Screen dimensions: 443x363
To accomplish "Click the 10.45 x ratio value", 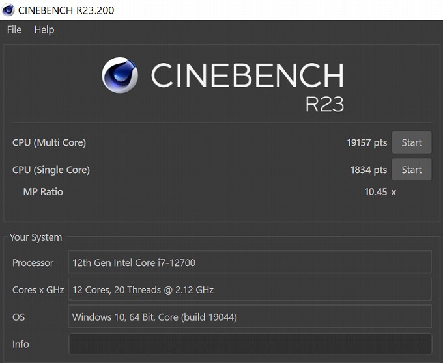I will coord(380,191).
